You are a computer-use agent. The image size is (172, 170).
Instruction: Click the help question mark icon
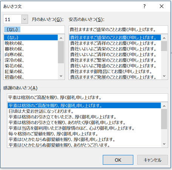pyautogui.click(x=144, y=6)
